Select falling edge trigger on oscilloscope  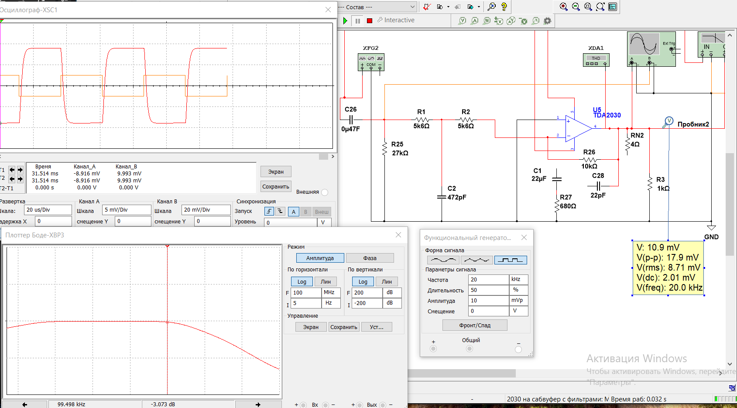(x=280, y=211)
